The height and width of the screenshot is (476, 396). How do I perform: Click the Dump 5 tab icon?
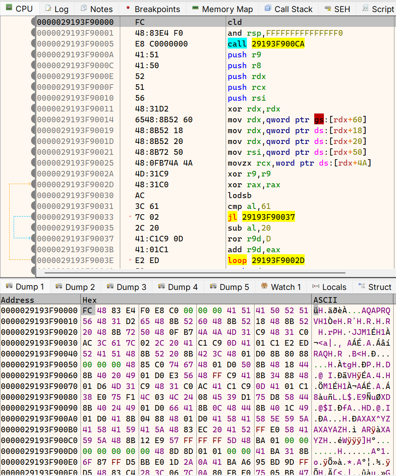coord(213,286)
